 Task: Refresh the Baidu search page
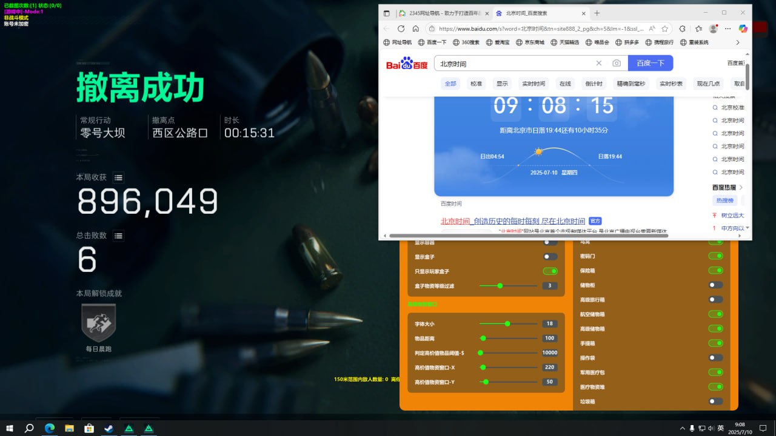(x=401, y=28)
